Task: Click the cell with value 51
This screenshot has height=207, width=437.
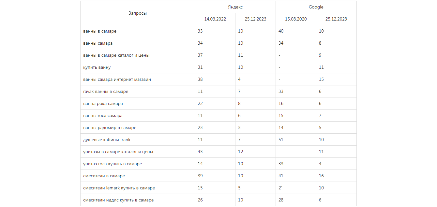Action: [x=281, y=140]
